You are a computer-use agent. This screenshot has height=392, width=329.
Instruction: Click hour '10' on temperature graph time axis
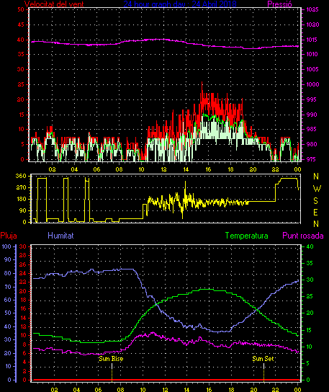[143, 390]
